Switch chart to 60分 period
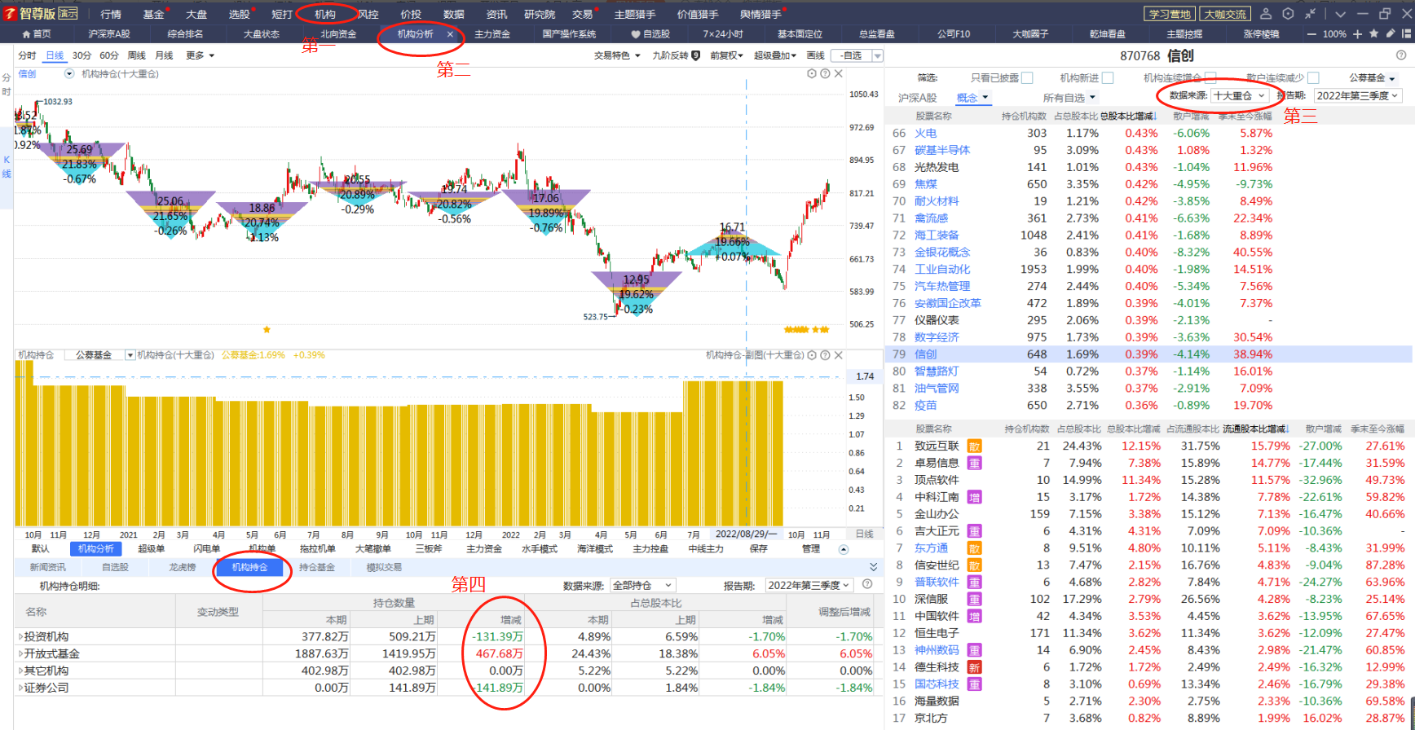This screenshot has height=730, width=1415. tap(109, 55)
